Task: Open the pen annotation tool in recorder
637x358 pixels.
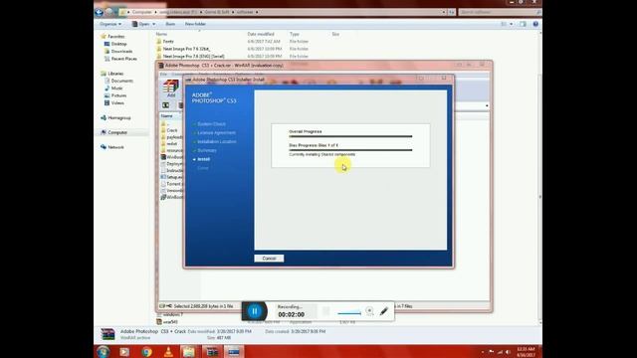Action: point(384,311)
